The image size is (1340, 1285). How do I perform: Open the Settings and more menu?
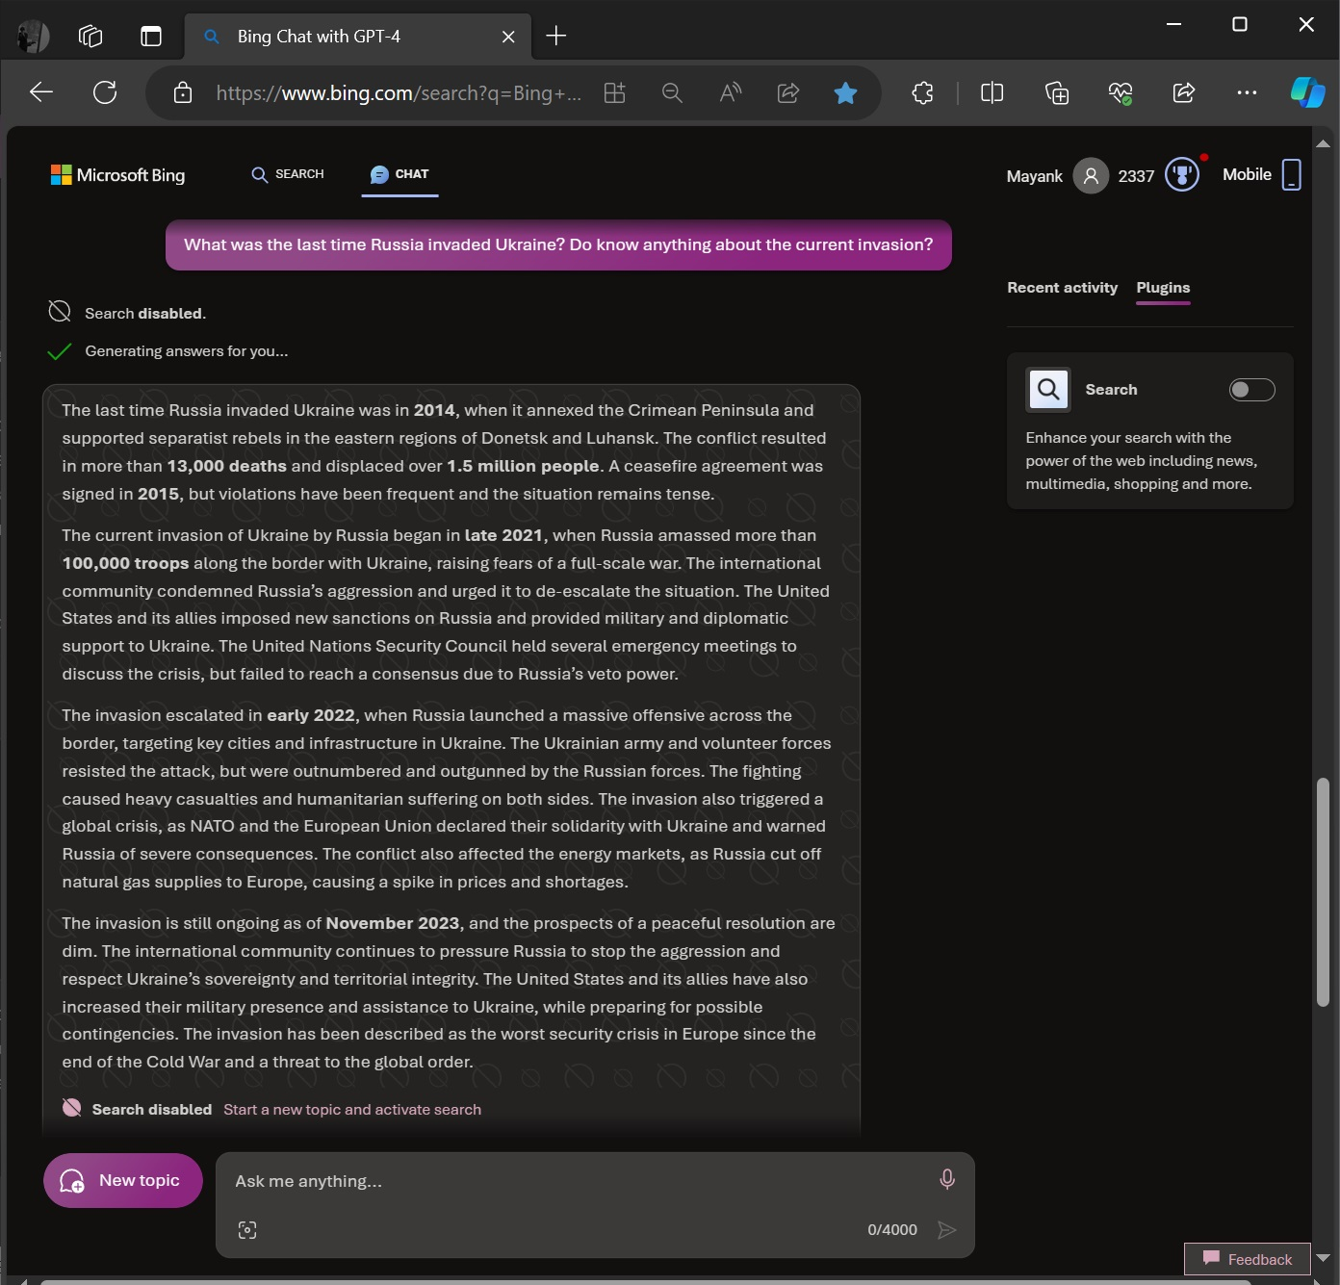[1247, 92]
